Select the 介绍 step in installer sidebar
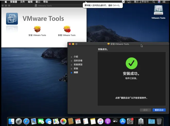The height and width of the screenshot is (126, 170). pos(76,57)
